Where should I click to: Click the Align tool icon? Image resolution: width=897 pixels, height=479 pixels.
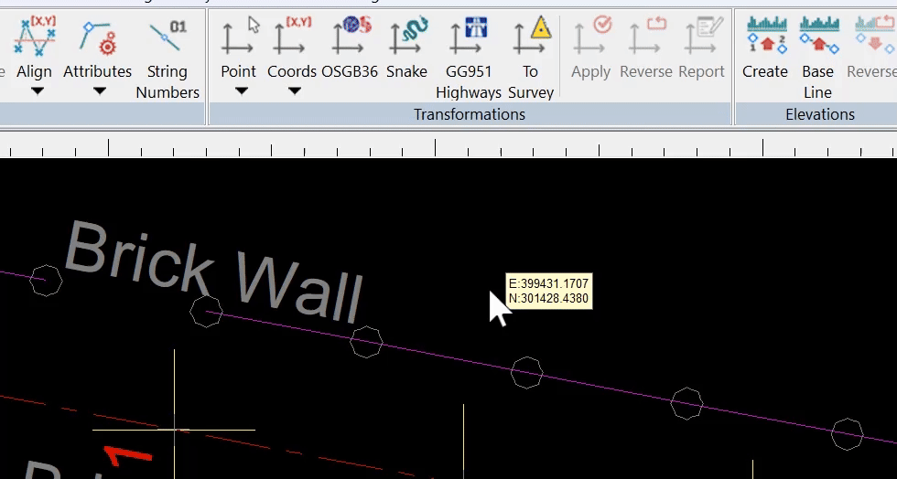[34, 38]
